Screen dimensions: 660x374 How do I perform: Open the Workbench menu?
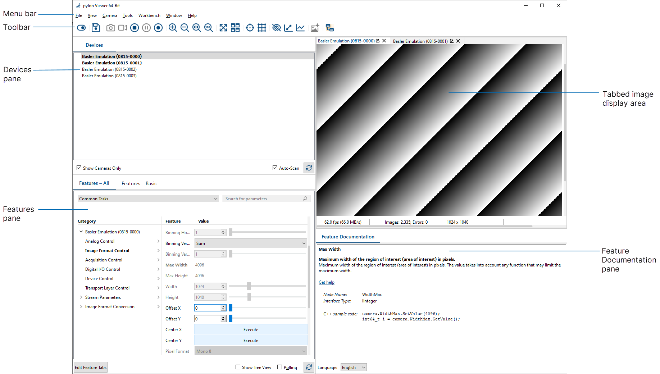149,15
